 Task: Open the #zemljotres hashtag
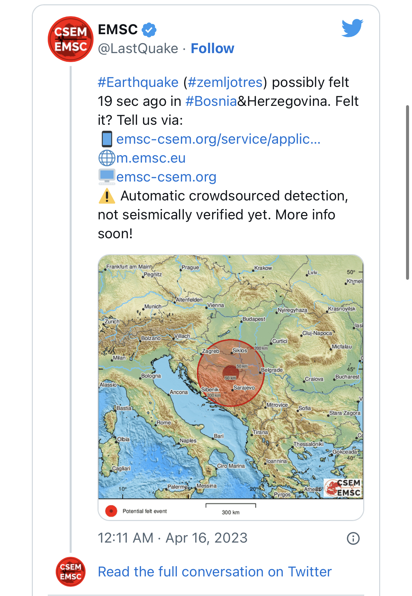tap(225, 82)
